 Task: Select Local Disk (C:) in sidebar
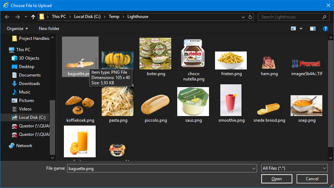click(28, 117)
